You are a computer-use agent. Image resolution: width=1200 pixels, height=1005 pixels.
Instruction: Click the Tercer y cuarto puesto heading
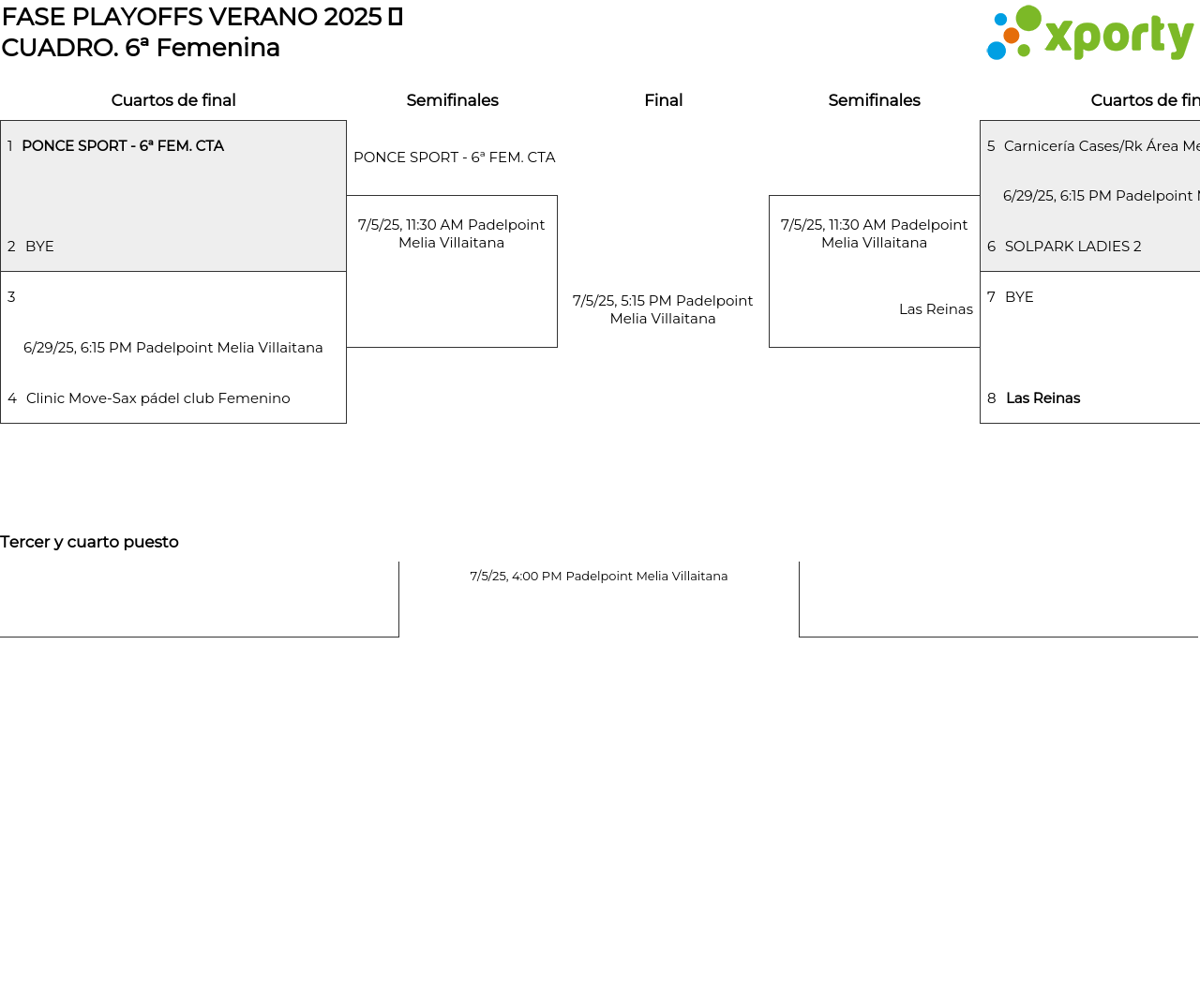point(89,542)
